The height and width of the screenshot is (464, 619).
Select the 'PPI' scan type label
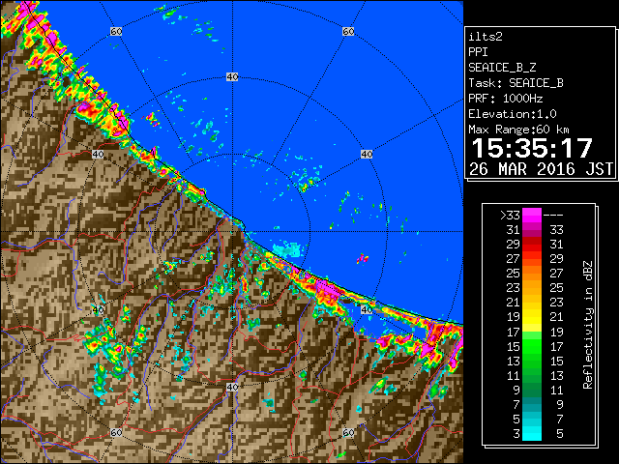[478, 52]
